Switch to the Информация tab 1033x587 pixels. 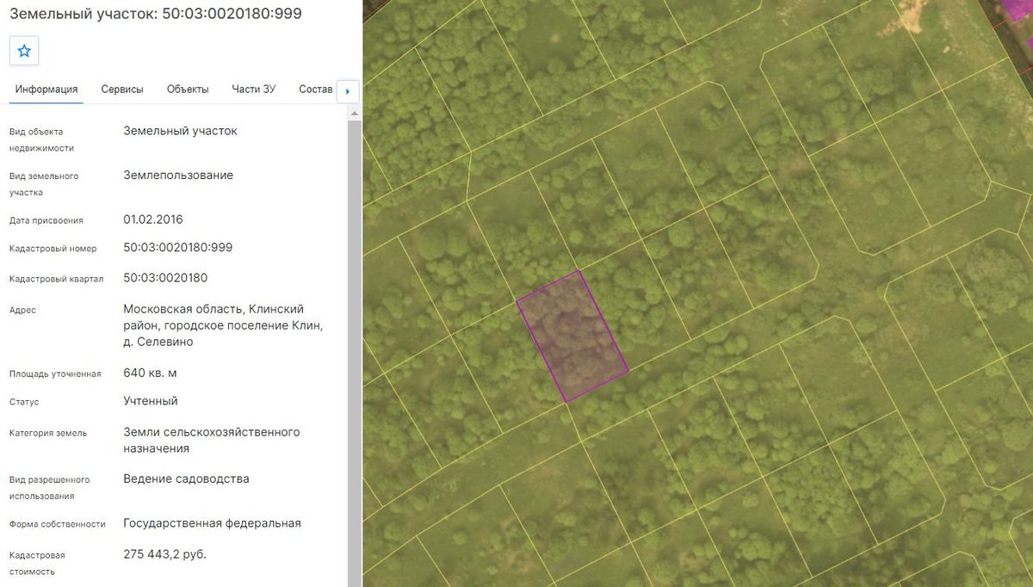coord(46,90)
